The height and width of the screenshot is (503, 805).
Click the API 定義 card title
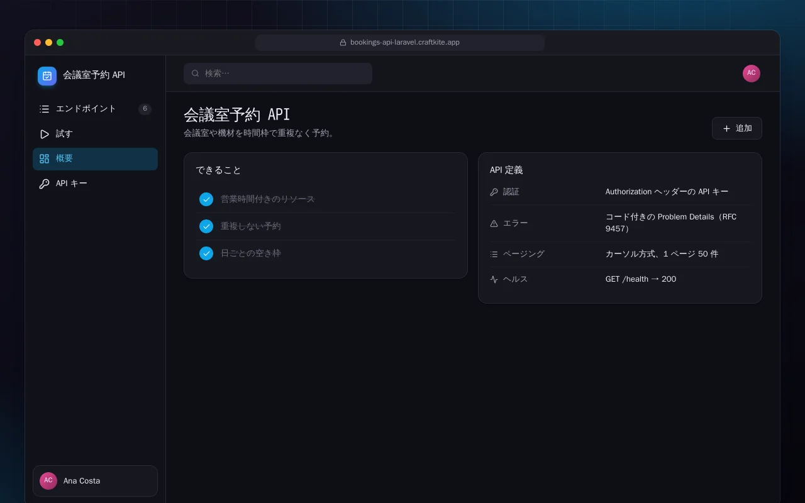coord(506,170)
